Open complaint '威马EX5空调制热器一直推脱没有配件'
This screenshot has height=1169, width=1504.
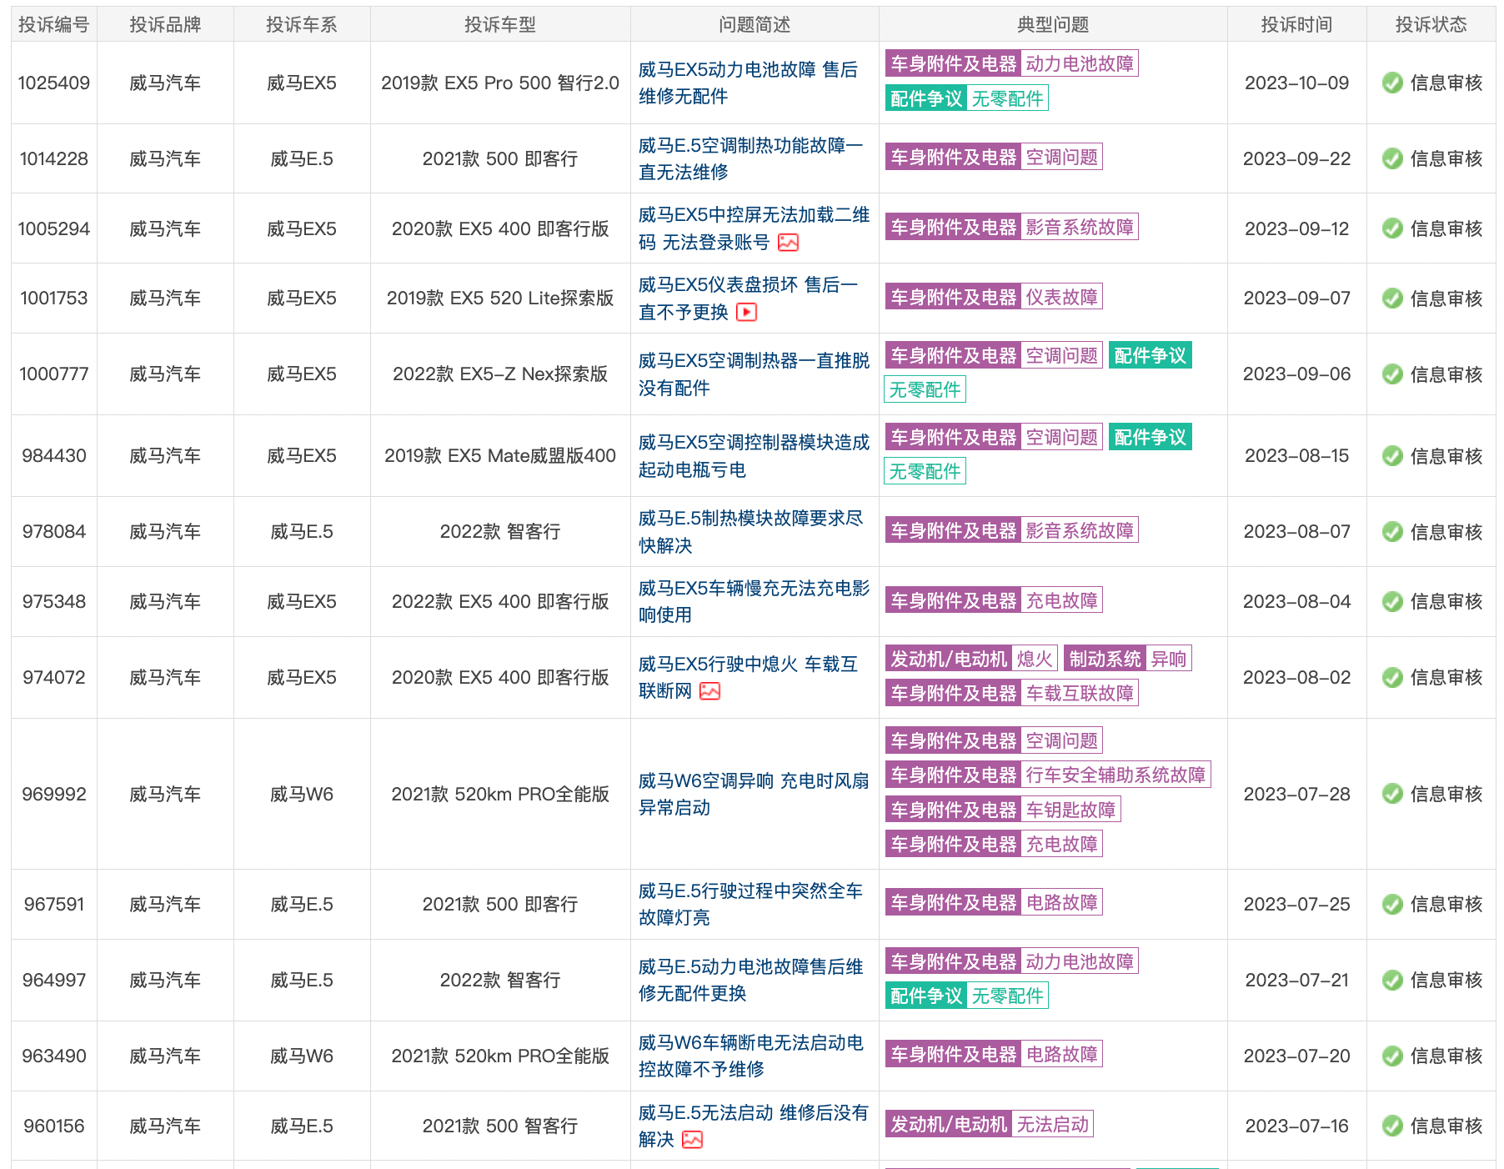754,374
